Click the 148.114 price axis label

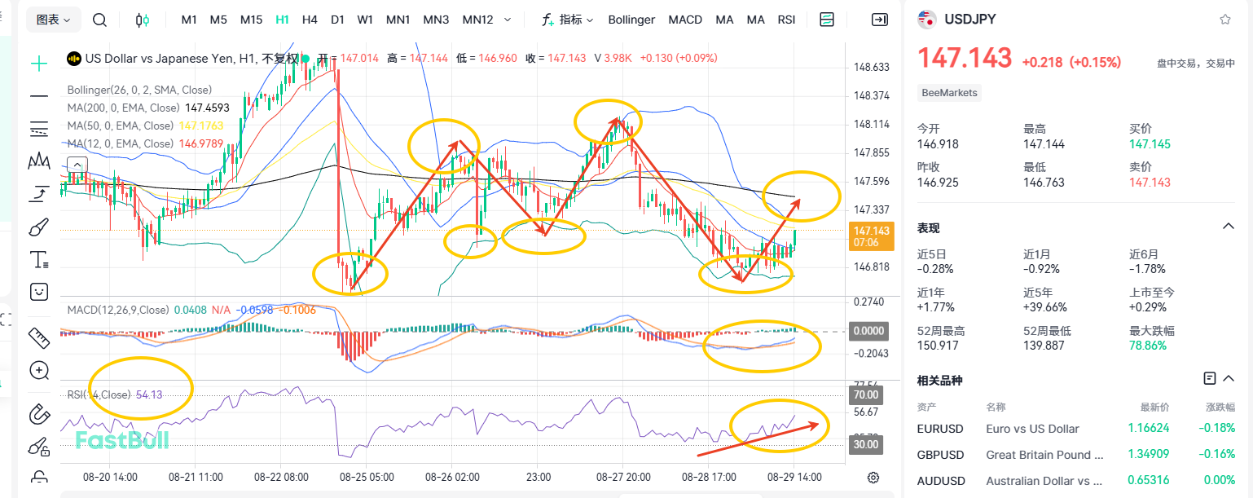coord(871,125)
